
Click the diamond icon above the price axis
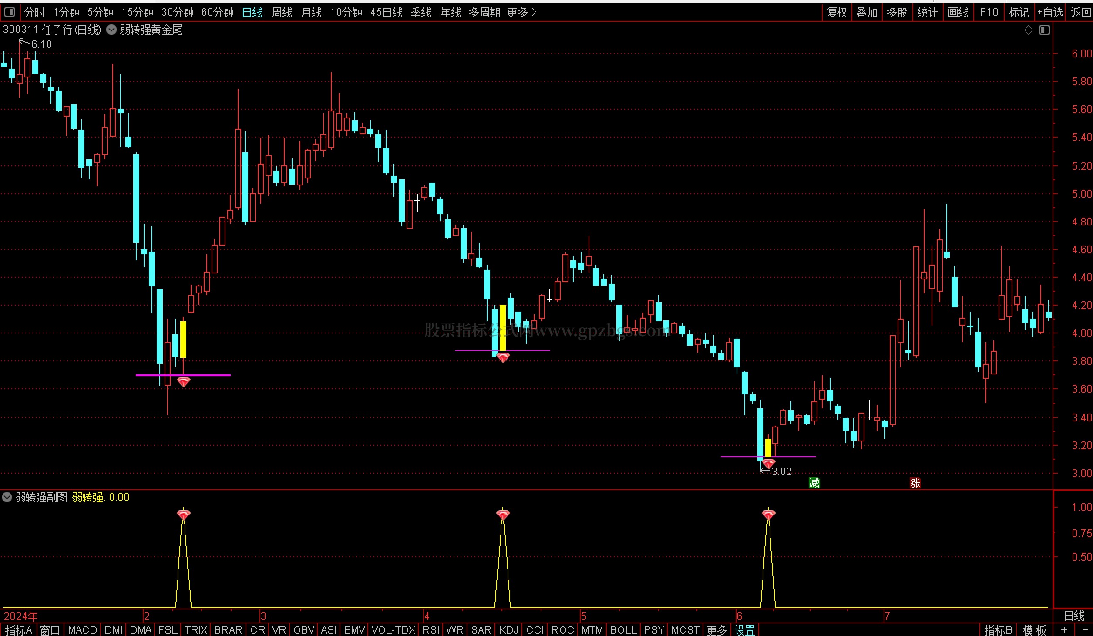(1028, 30)
